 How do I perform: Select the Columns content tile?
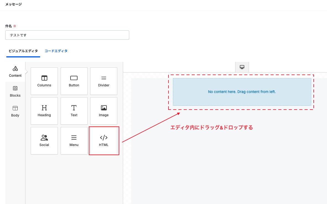point(44,81)
